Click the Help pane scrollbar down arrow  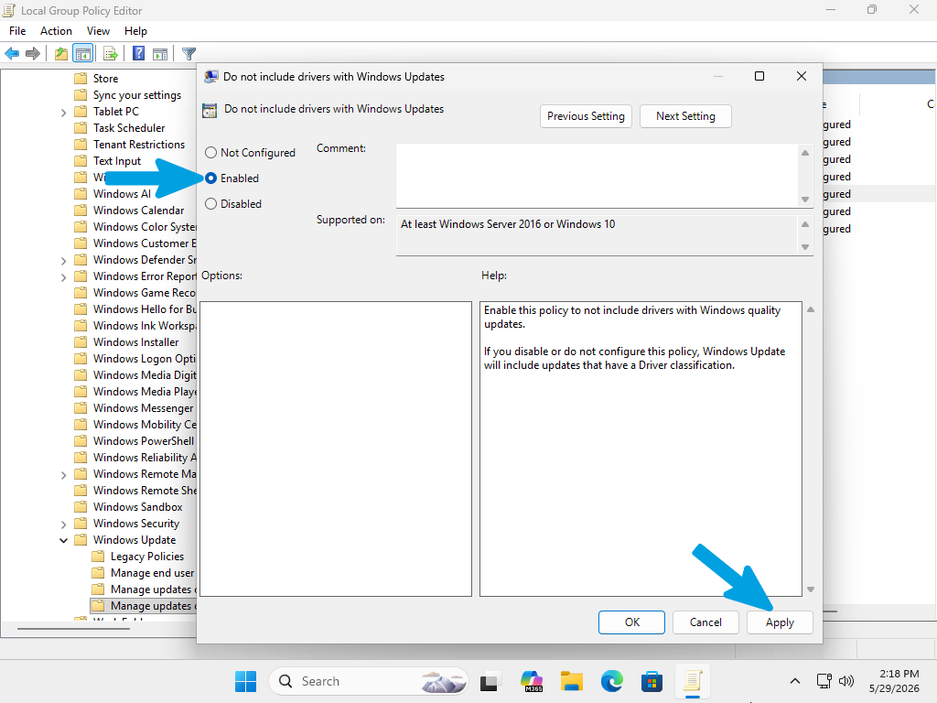(811, 589)
